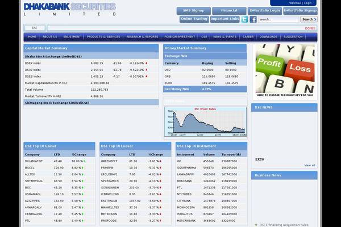Click the DSE Broad Index chart
This screenshot has width=341, height=227.
click(205, 121)
